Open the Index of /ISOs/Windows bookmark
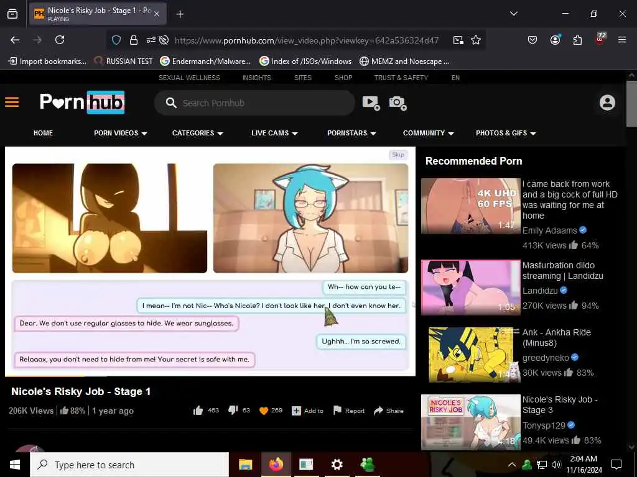The image size is (637, 477). click(x=305, y=61)
